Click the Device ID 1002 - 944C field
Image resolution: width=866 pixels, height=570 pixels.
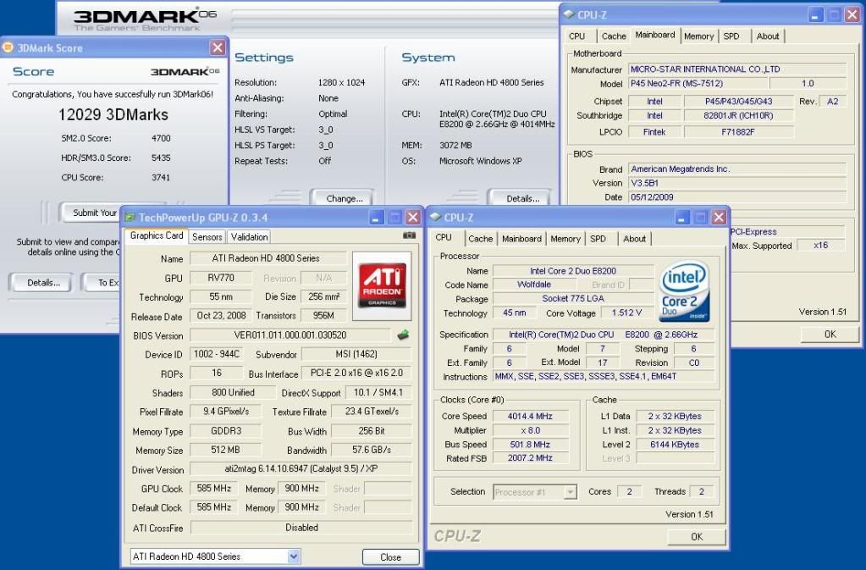coord(217,354)
